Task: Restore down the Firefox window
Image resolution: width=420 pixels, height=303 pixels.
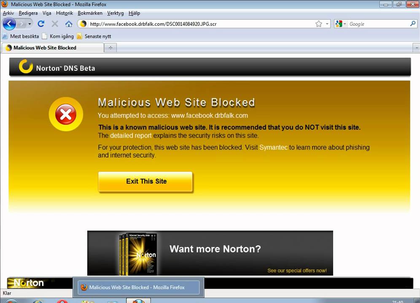Action: 399,4
